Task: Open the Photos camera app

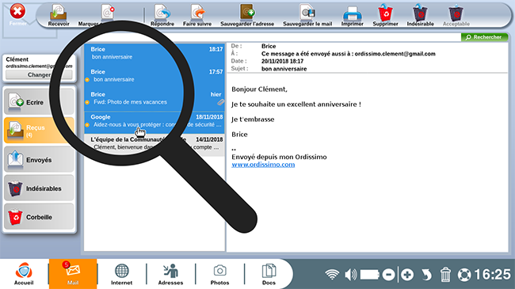Action: coord(219,274)
